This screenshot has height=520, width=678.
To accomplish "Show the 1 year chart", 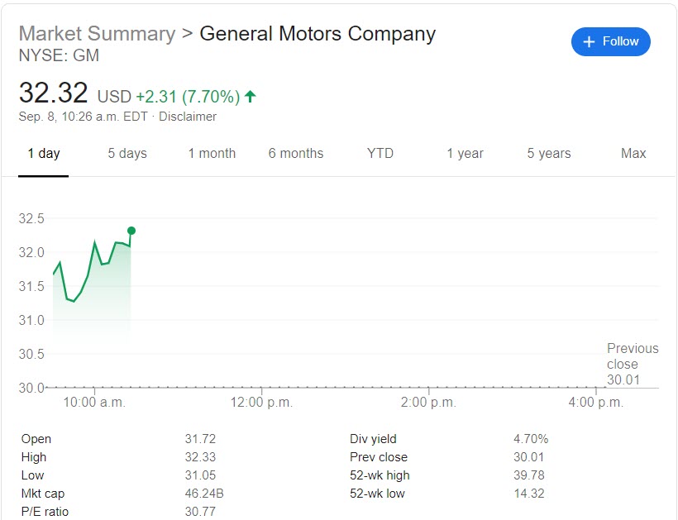I will 465,154.
